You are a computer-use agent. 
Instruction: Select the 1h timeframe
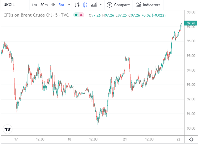pos(53,5)
